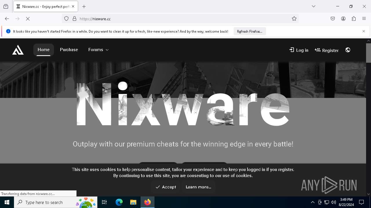Click the site security padlock icon
The width and height of the screenshot is (371, 208).
(74, 19)
